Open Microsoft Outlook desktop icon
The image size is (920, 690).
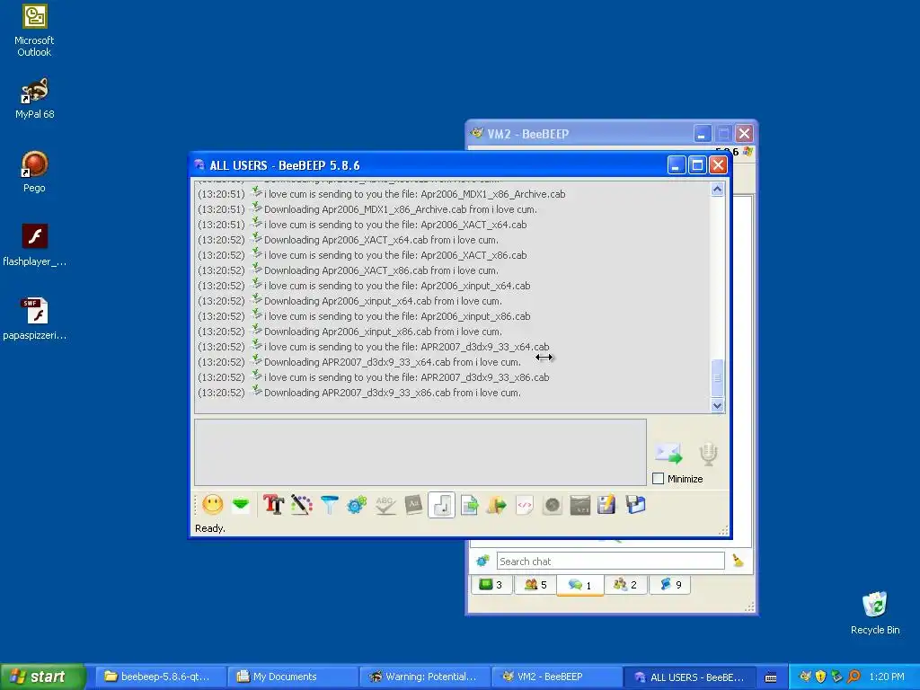tap(34, 31)
